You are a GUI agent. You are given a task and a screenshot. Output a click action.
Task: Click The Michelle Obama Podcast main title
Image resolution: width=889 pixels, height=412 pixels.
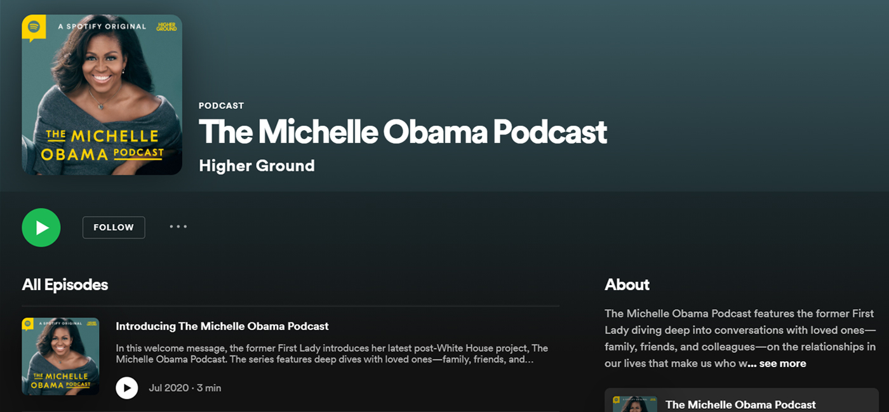(403, 132)
